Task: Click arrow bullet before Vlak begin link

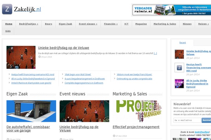Action: coord(63,74)
